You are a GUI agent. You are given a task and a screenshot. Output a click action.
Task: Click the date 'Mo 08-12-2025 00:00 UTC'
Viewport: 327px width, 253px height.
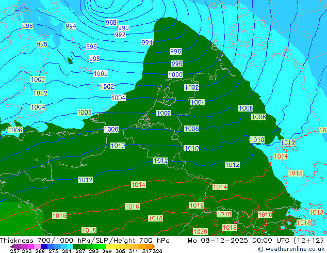coord(239,241)
